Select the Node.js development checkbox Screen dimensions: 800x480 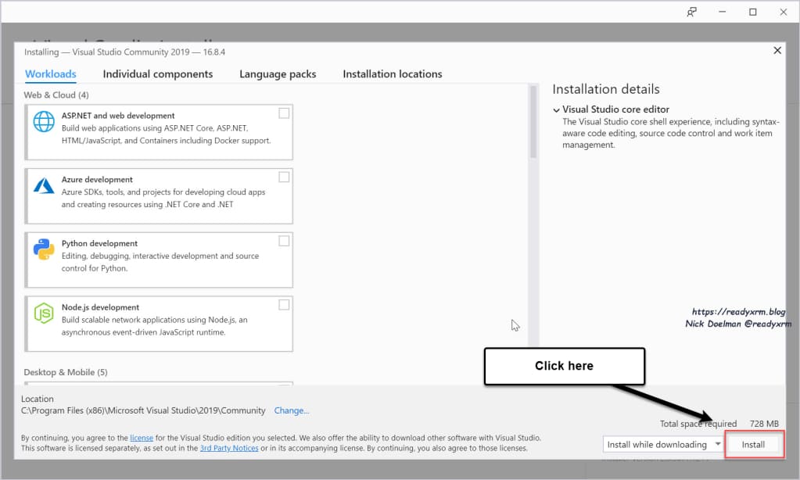click(284, 305)
